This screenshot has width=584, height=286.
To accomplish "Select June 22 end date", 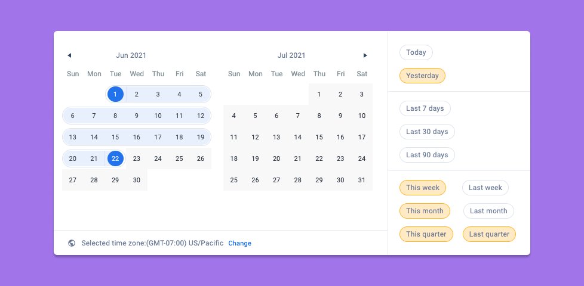I will (115, 158).
